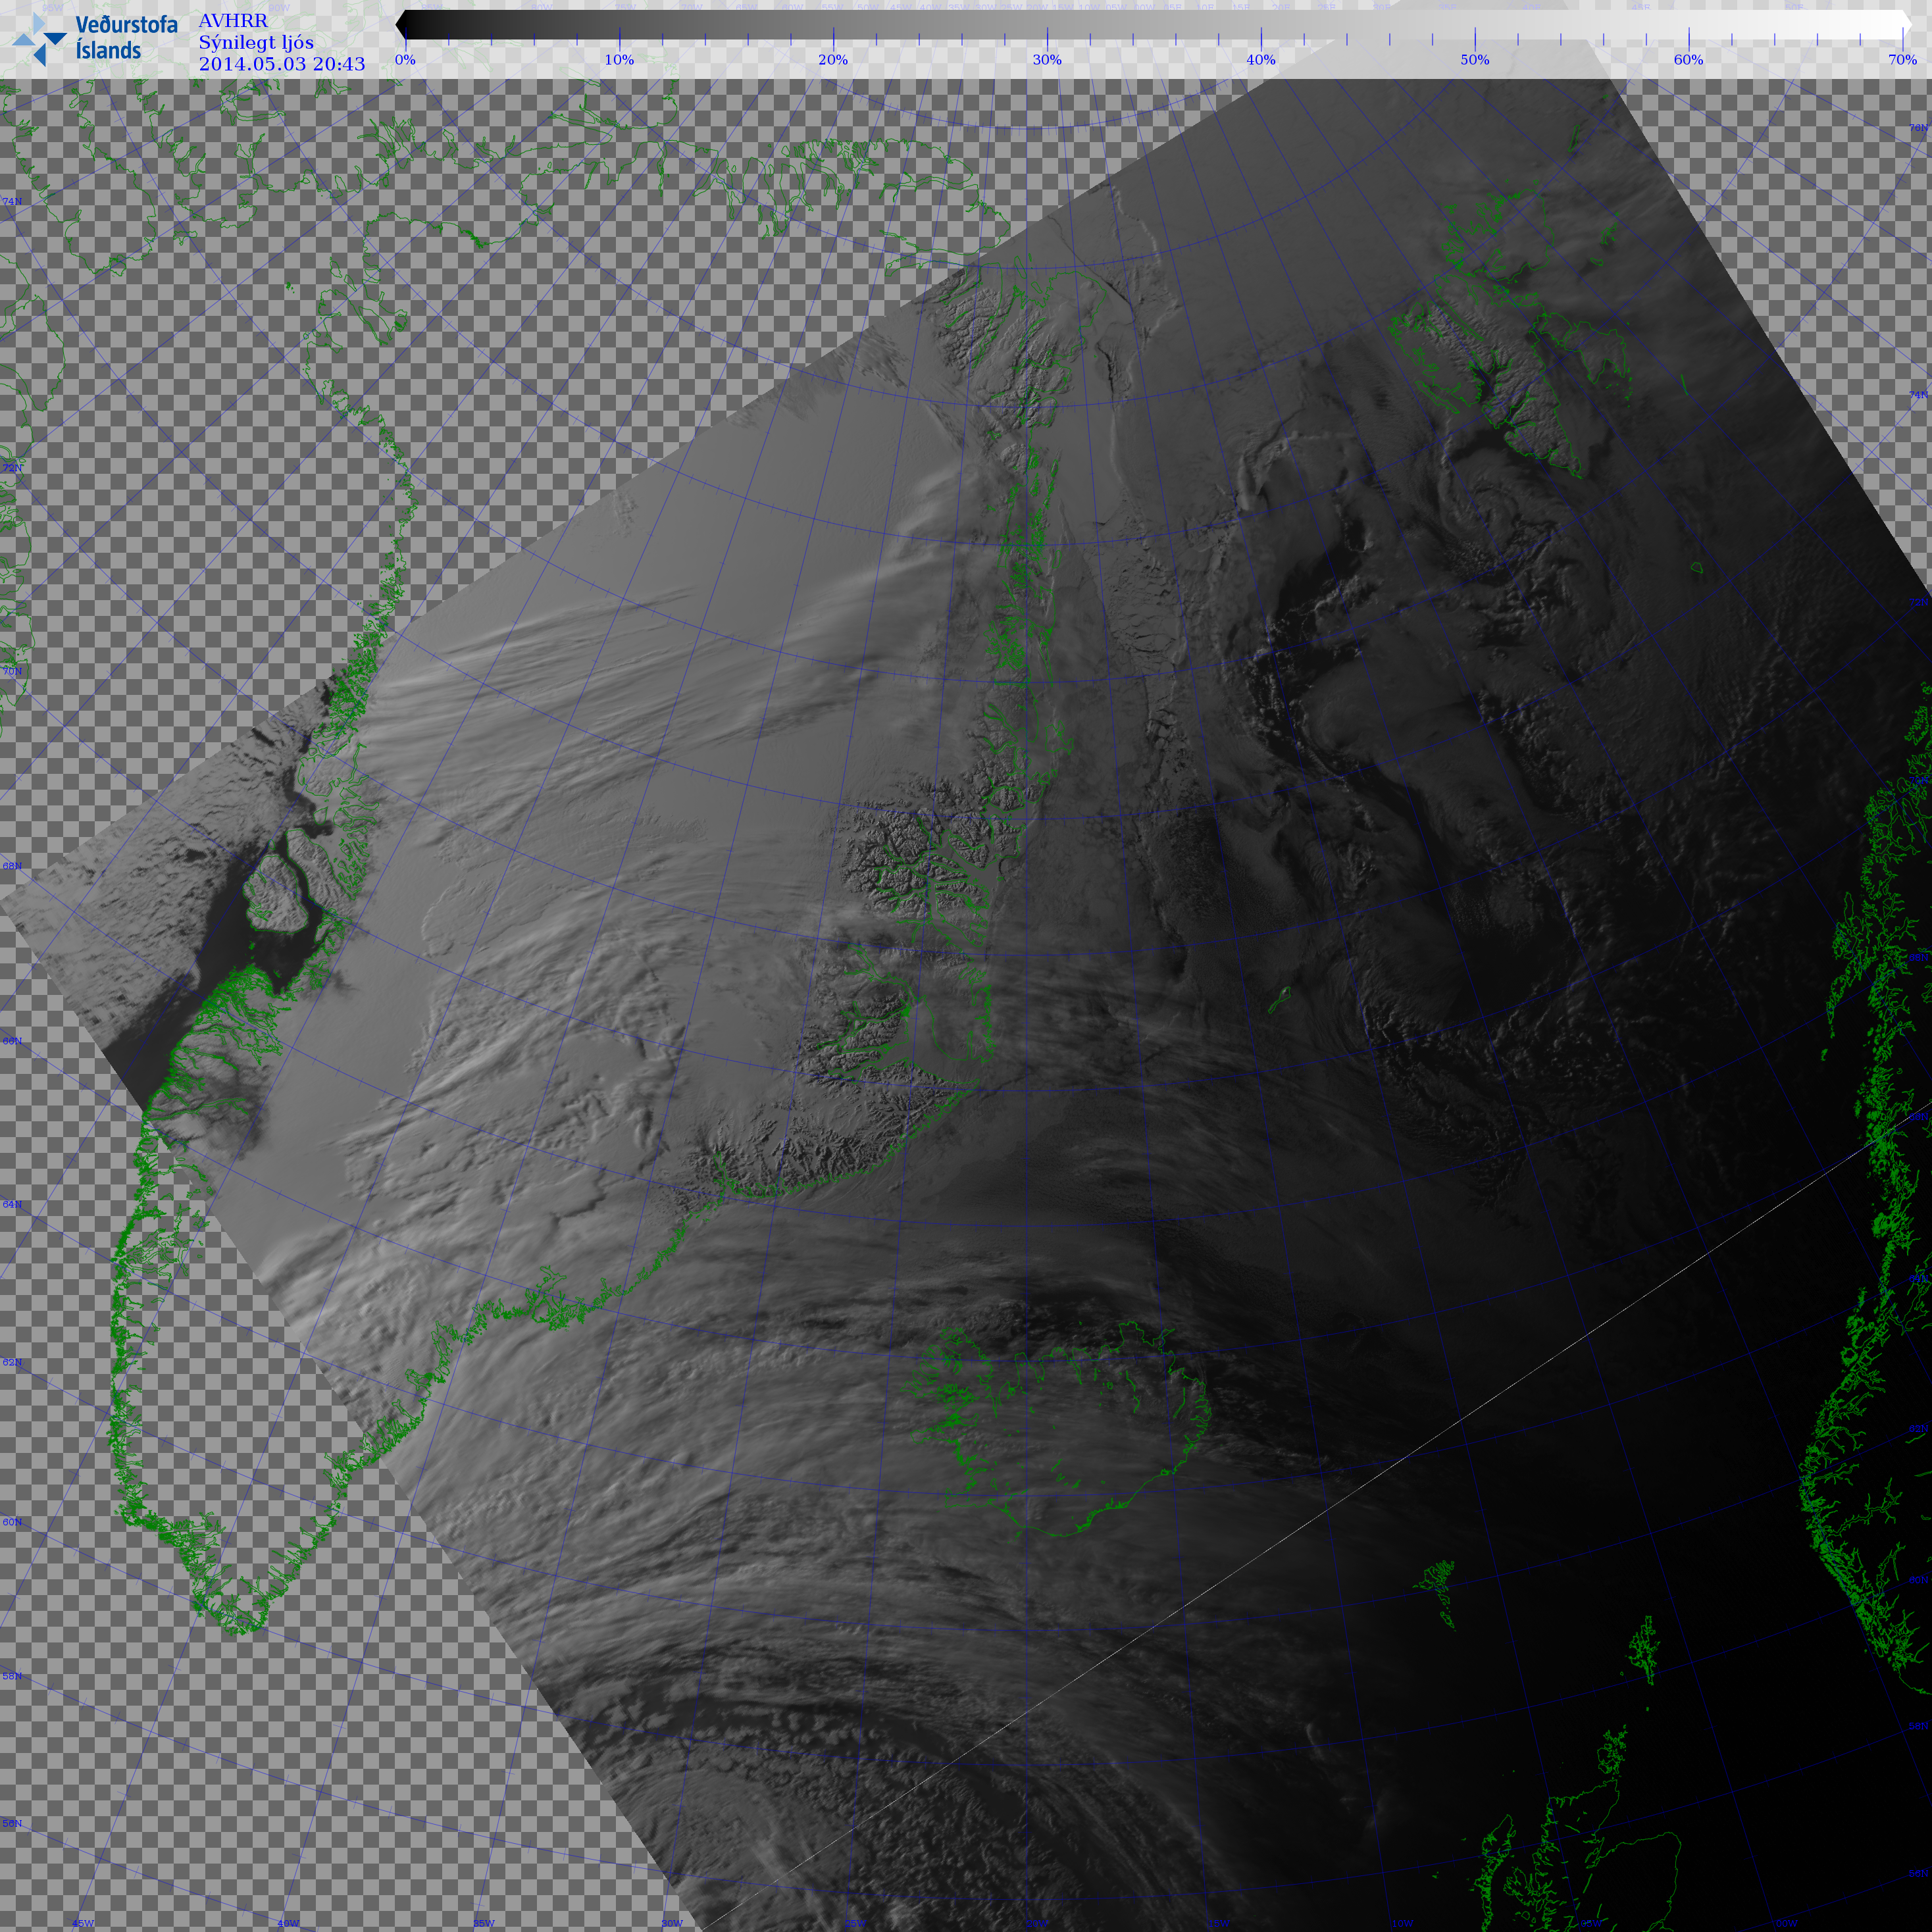The image size is (1932, 1932).
Task: Click the 20% scale label
Action: coord(833,60)
